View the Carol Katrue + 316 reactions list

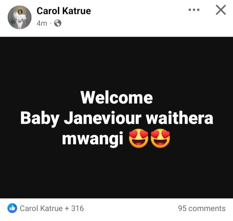[x=52, y=208]
